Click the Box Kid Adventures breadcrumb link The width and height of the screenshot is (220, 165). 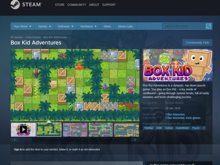[x=55, y=37]
